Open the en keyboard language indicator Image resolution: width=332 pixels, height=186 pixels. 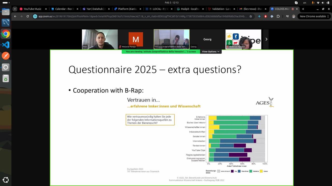[305, 3]
